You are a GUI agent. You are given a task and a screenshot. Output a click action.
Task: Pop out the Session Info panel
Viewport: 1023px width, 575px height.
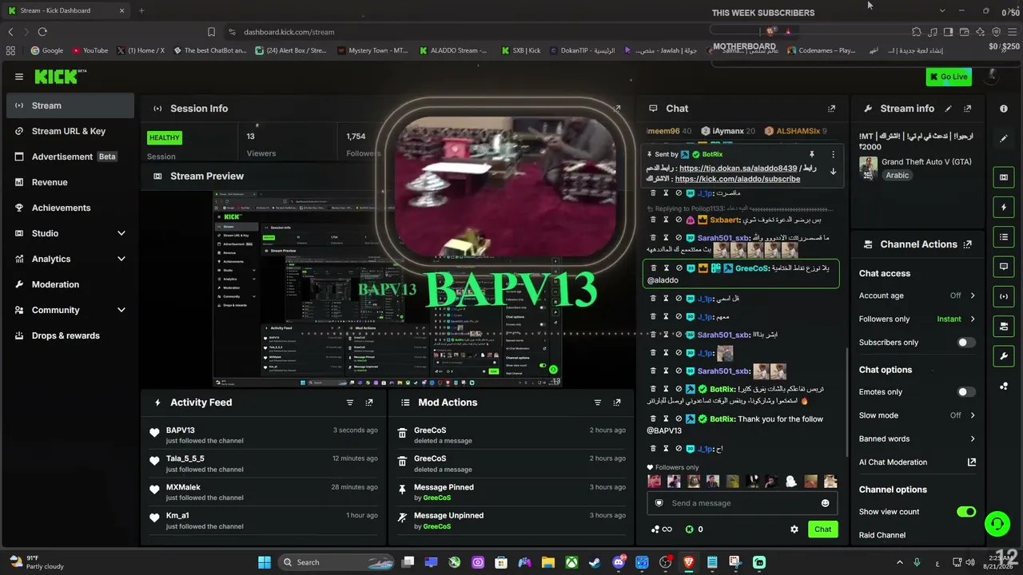(x=616, y=109)
